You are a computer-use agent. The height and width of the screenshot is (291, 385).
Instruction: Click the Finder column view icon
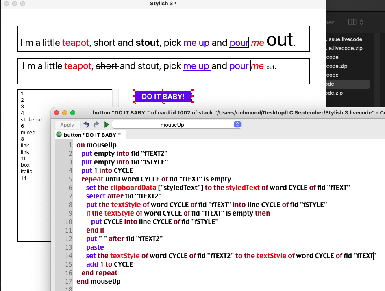coord(352,22)
